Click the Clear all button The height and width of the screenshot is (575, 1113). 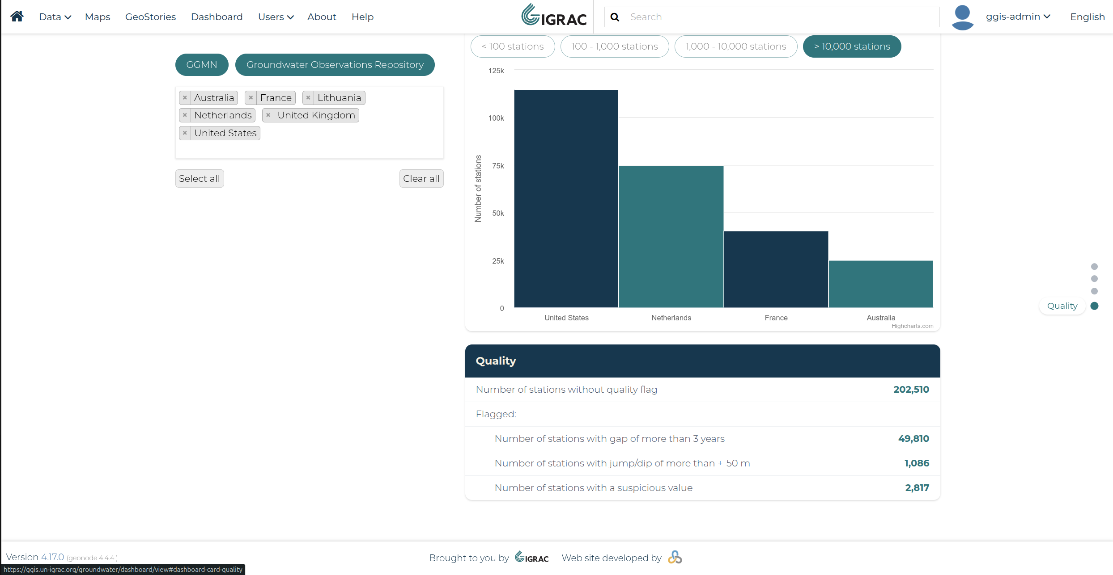point(421,179)
